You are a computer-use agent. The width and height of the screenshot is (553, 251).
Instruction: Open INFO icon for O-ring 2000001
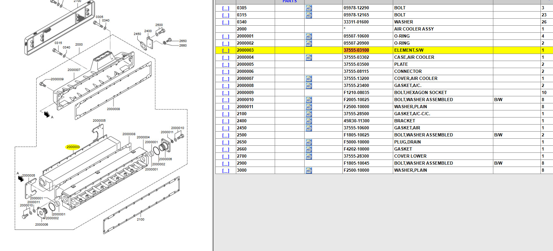tap(308, 36)
